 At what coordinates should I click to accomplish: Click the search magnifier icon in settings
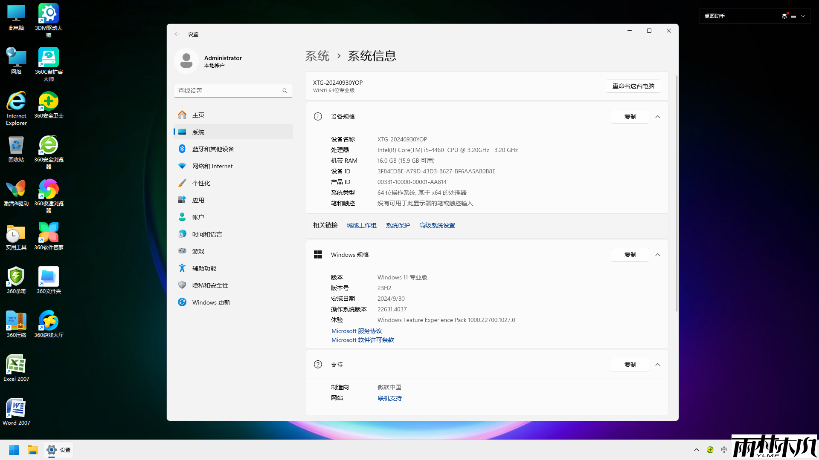285,91
